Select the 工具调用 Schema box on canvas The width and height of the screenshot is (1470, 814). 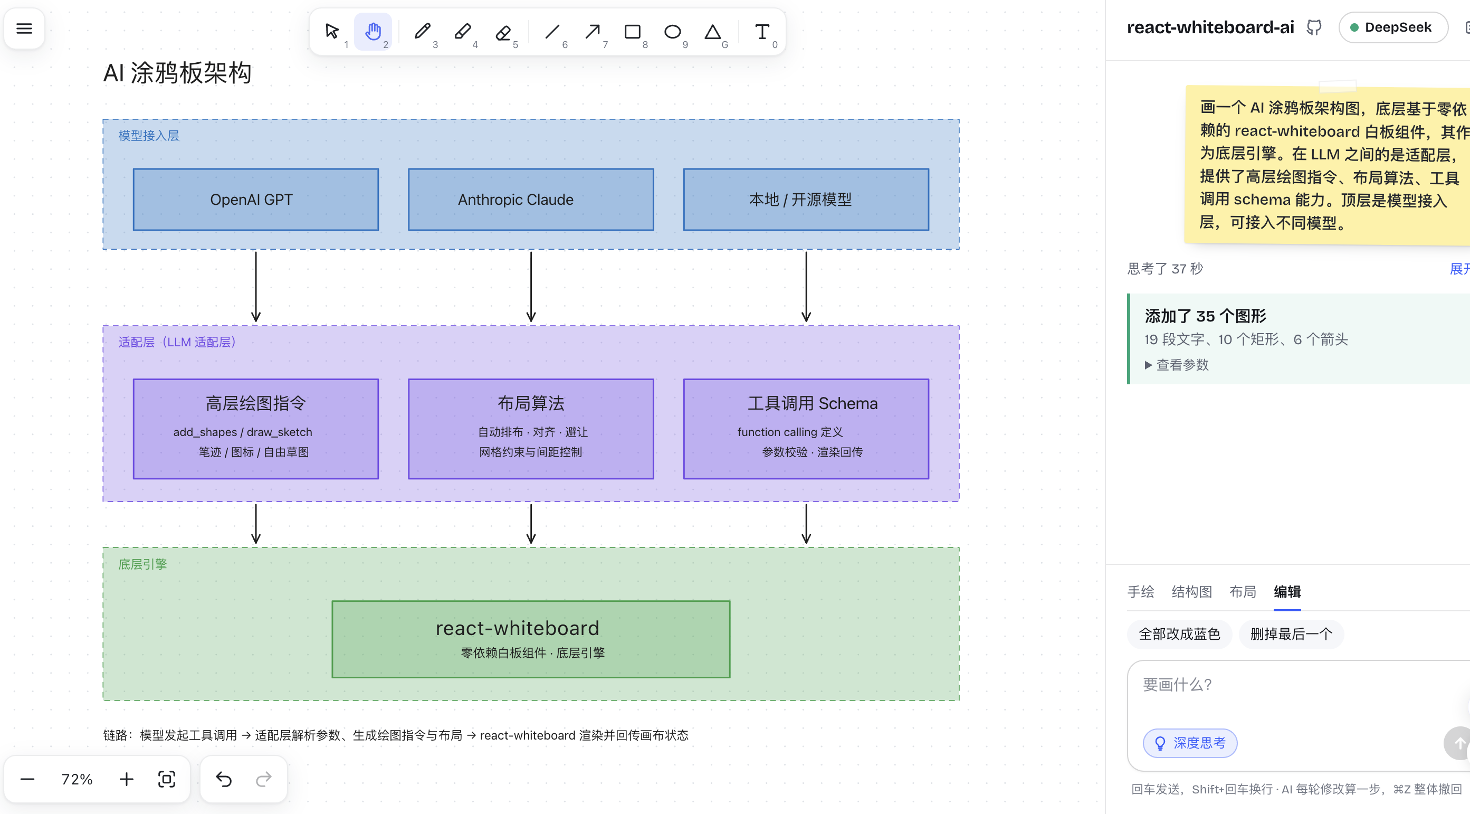(x=806, y=428)
